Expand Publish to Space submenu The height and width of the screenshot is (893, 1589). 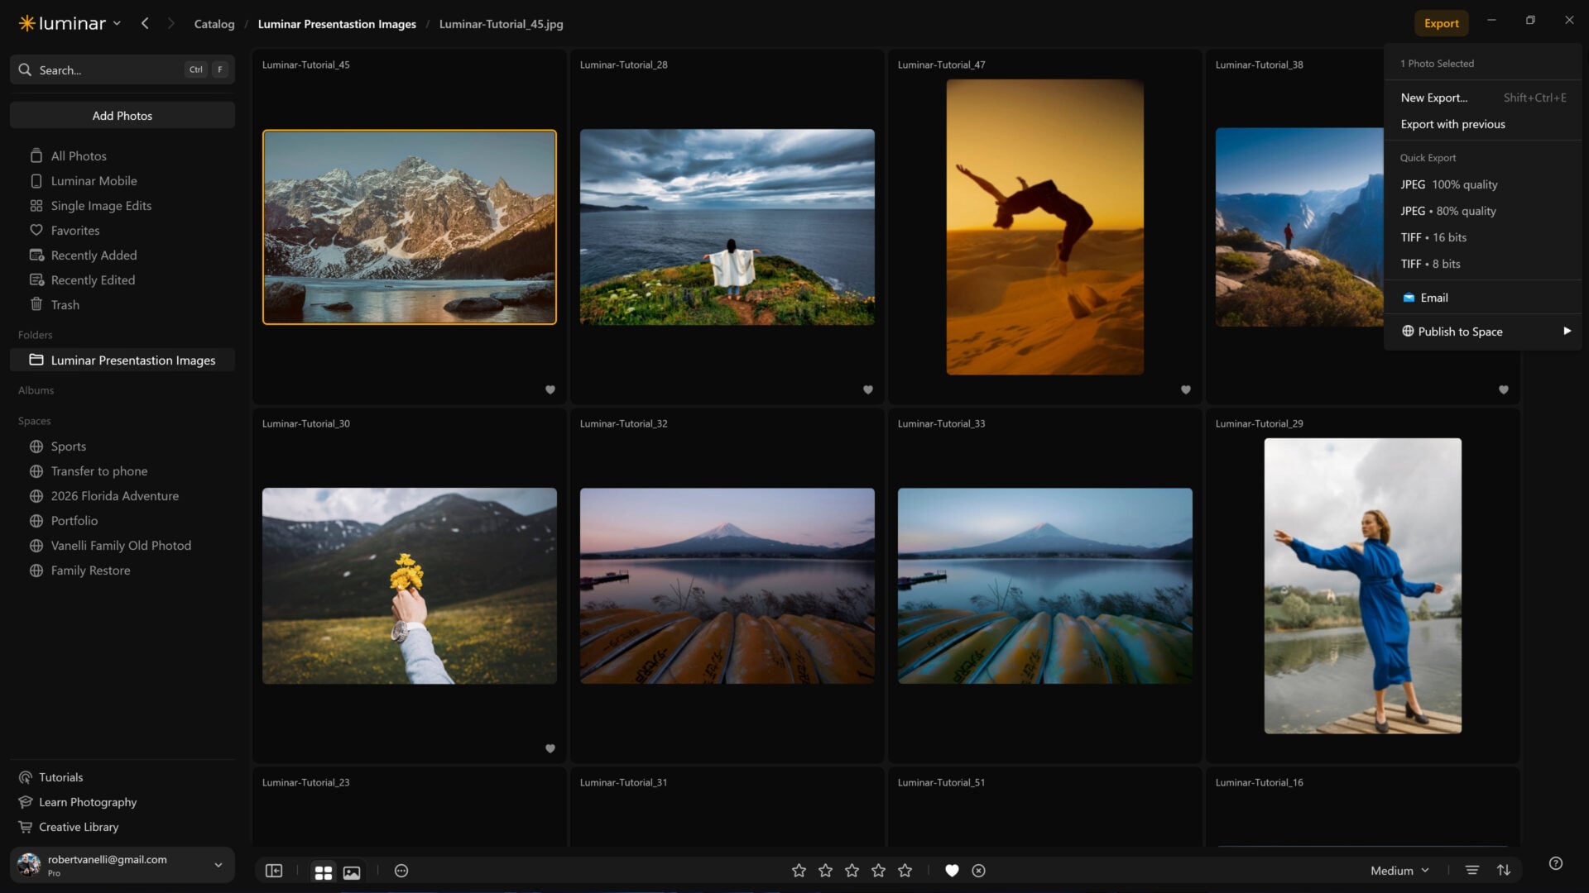pyautogui.click(x=1482, y=332)
